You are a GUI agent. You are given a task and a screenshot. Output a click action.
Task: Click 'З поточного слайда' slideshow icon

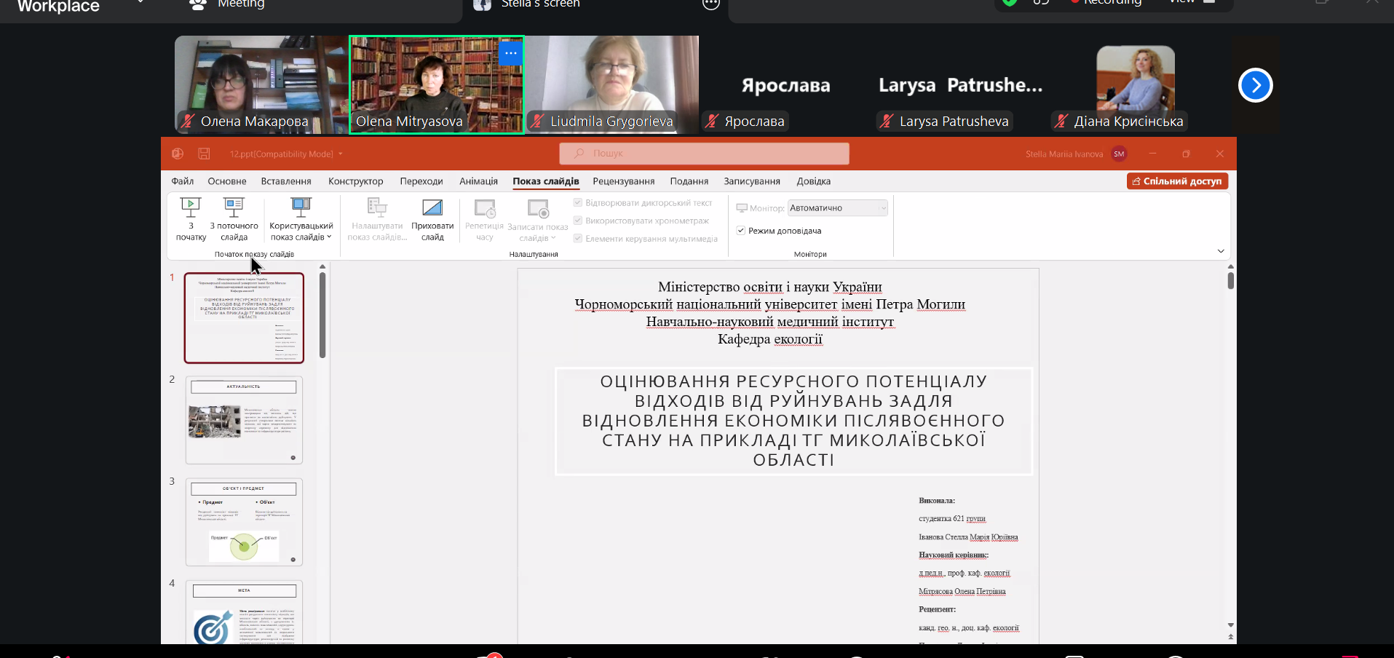click(234, 209)
